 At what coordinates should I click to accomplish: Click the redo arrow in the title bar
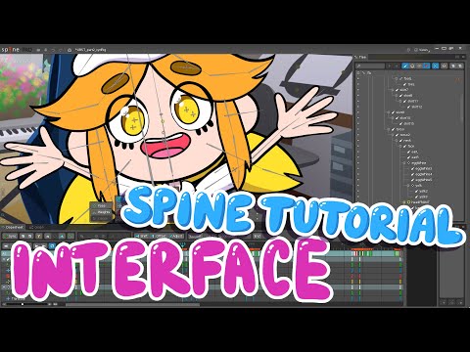coord(61,50)
